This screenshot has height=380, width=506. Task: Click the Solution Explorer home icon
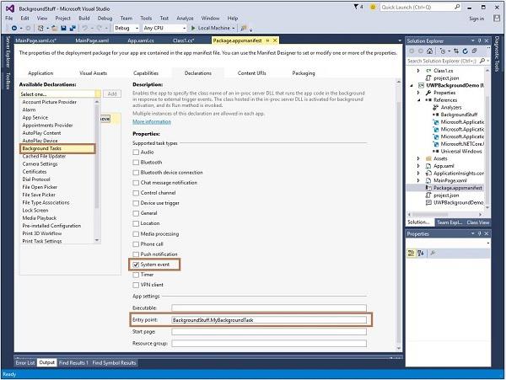[430, 51]
